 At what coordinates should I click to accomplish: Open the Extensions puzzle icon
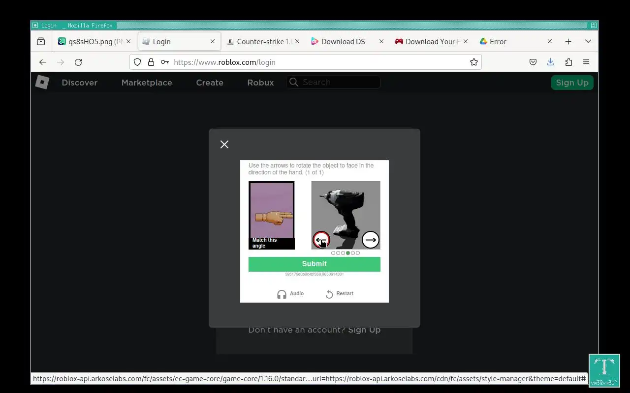coord(568,62)
